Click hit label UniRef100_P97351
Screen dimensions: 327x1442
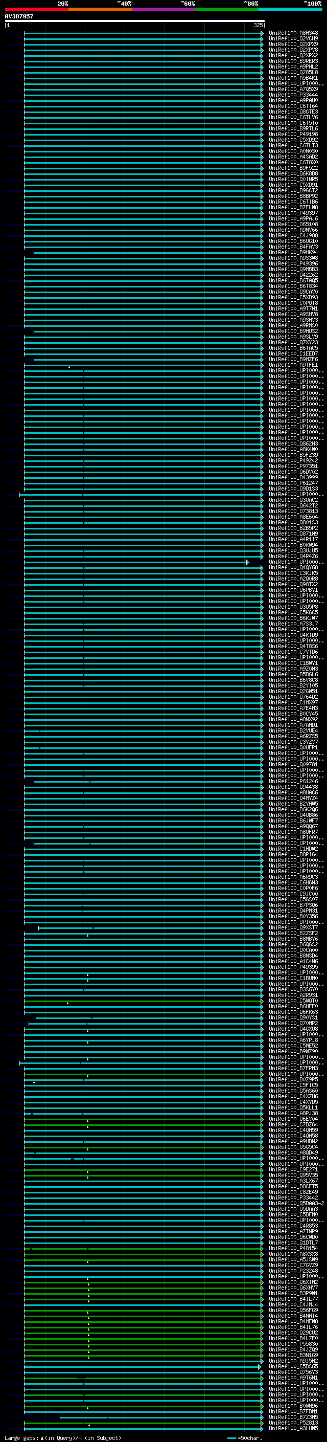click(293, 467)
